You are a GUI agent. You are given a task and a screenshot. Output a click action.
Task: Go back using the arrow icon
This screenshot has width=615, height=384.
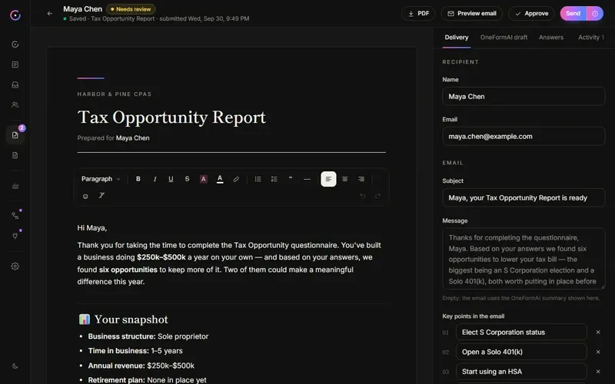pyautogui.click(x=50, y=13)
